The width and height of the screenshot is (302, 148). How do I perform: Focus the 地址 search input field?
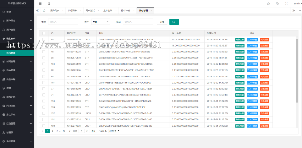click(138, 22)
